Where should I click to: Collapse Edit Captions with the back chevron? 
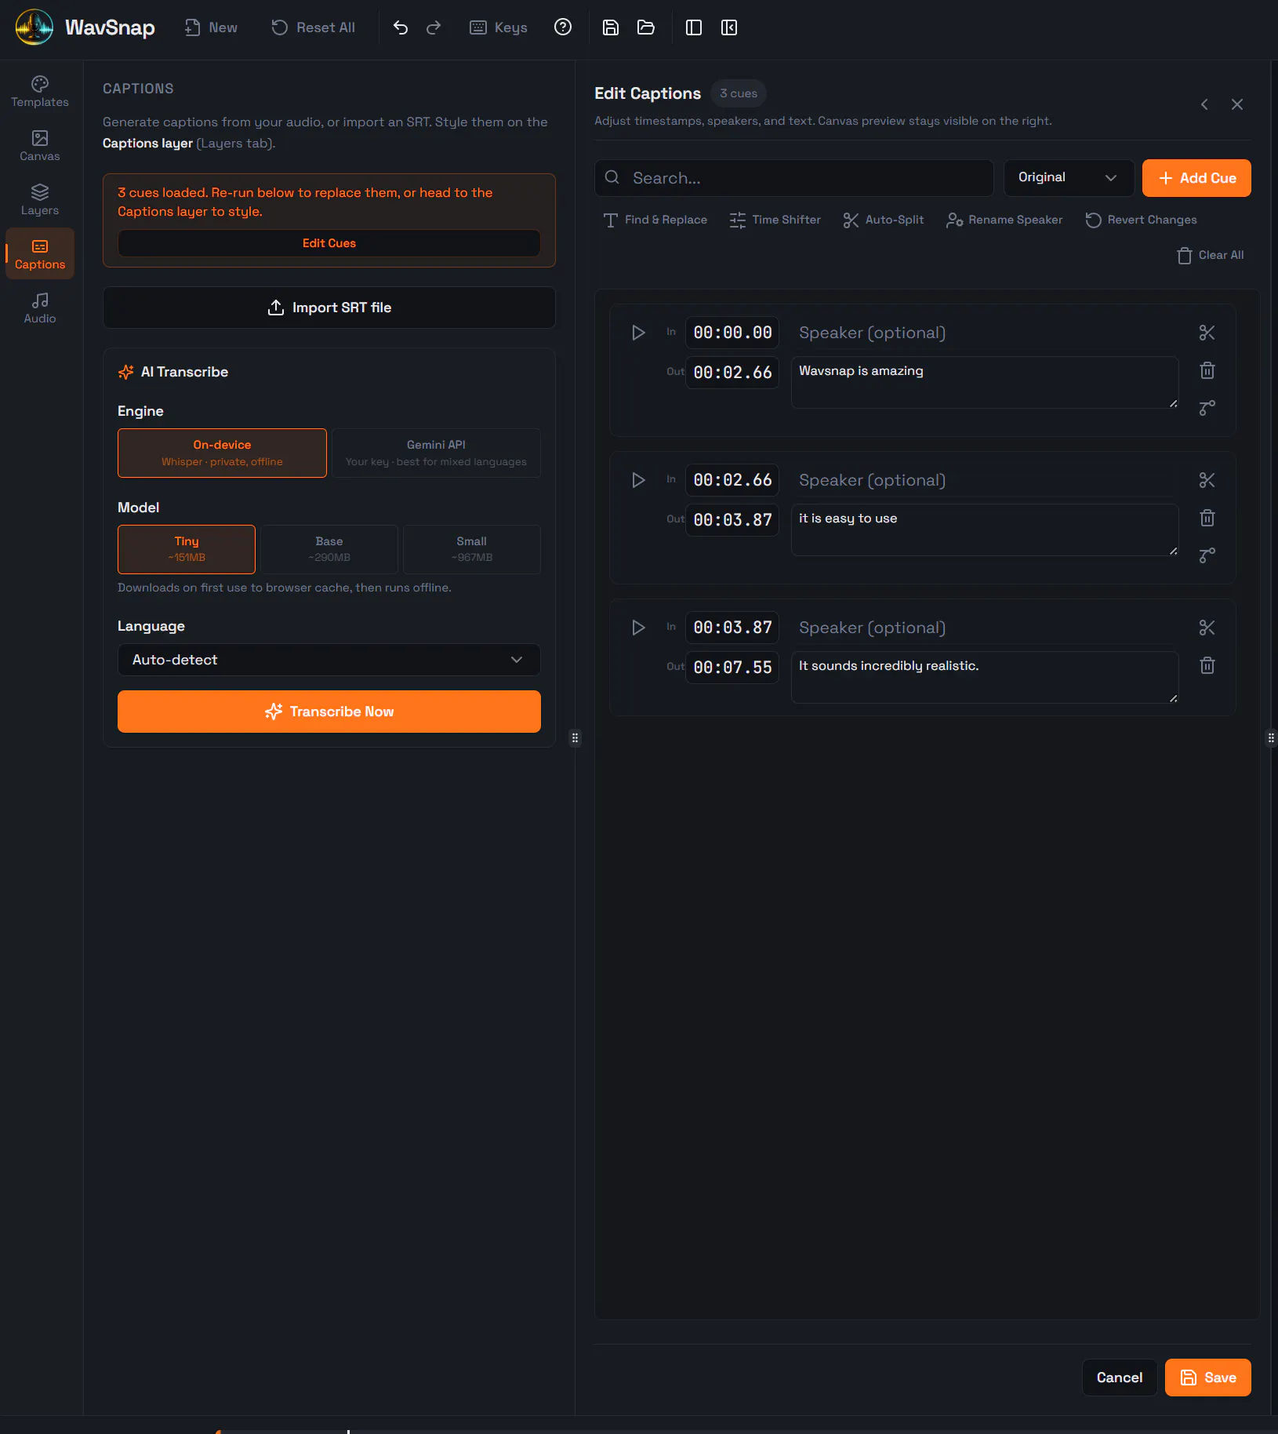pos(1204,104)
